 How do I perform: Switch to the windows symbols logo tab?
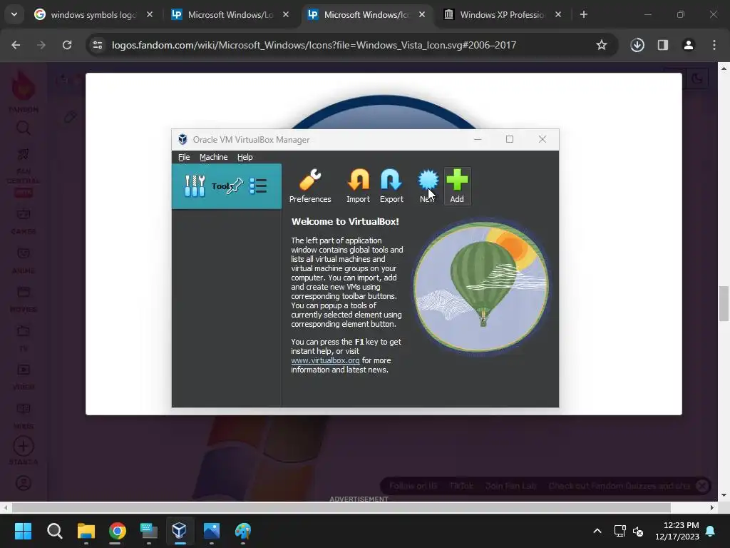pyautogui.click(x=93, y=14)
